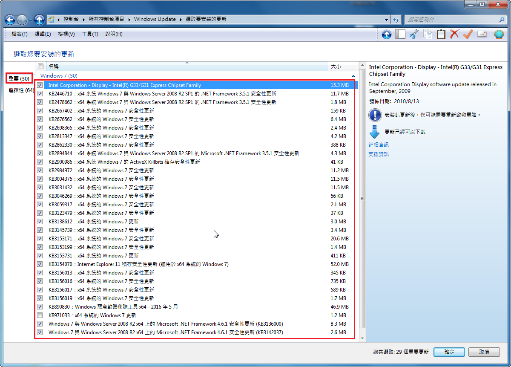Uncheck KB3154070 Internet Explorer 11 checkbox
Image resolution: width=511 pixels, height=367 pixels.
40,264
